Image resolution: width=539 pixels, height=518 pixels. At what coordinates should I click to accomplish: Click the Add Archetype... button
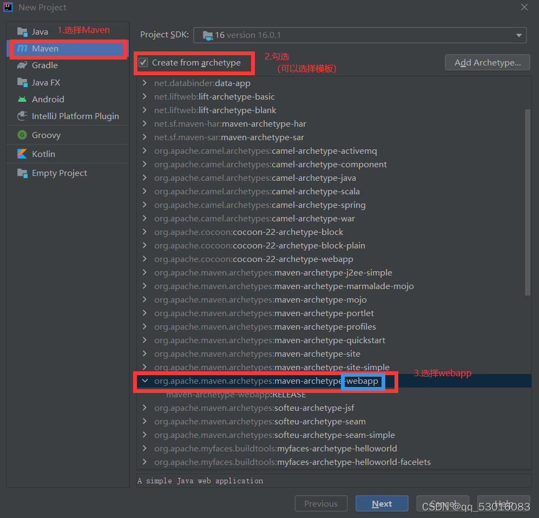pyautogui.click(x=488, y=63)
